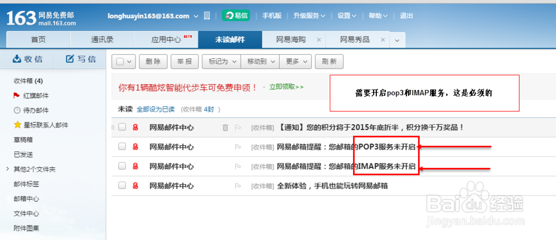
Task: Click the red sender icon on the POP3 row
Action: [x=135, y=147]
